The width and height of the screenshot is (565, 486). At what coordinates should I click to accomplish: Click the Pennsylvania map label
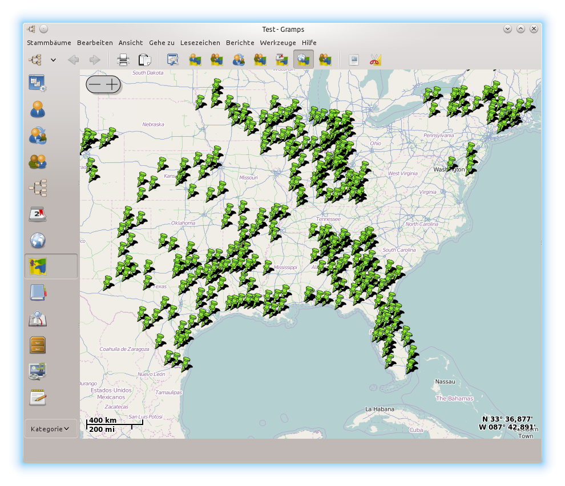click(x=438, y=135)
